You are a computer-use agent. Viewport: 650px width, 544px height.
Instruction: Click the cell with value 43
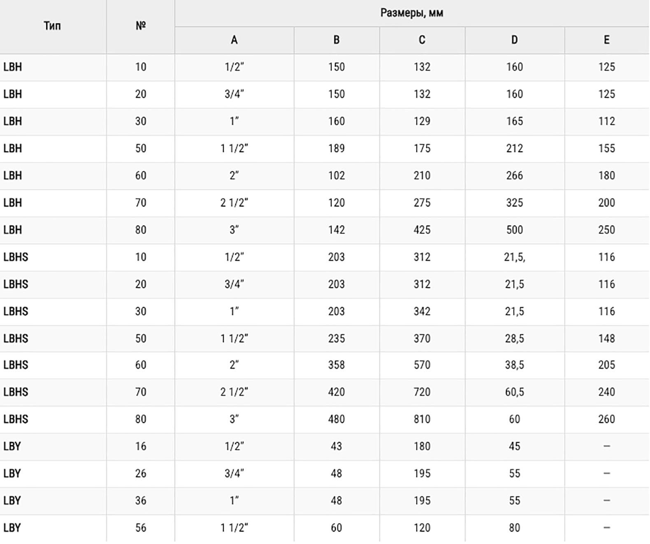pos(337,446)
